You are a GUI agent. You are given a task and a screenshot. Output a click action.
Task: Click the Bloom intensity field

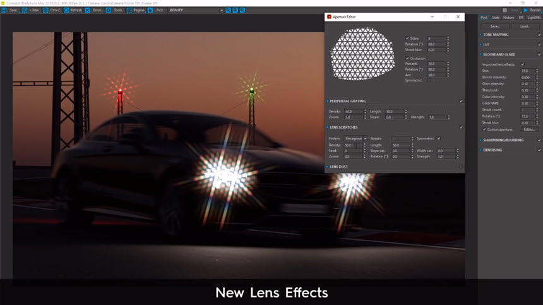[x=528, y=77]
